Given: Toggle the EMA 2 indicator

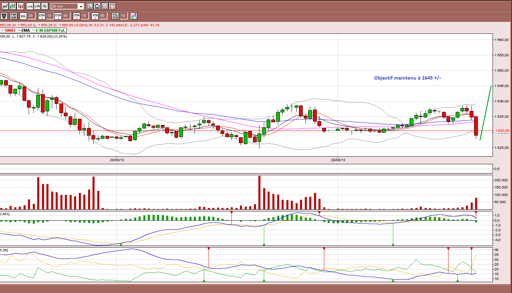Looking at the screenshot, I should click(58, 16).
